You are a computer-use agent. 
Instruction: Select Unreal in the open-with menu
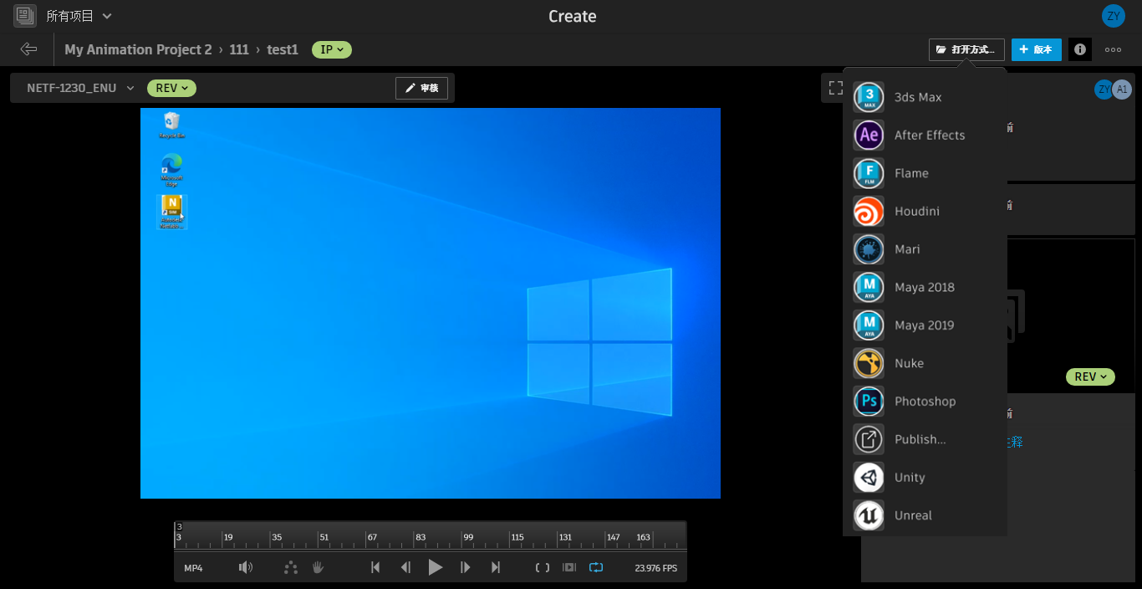point(925,515)
